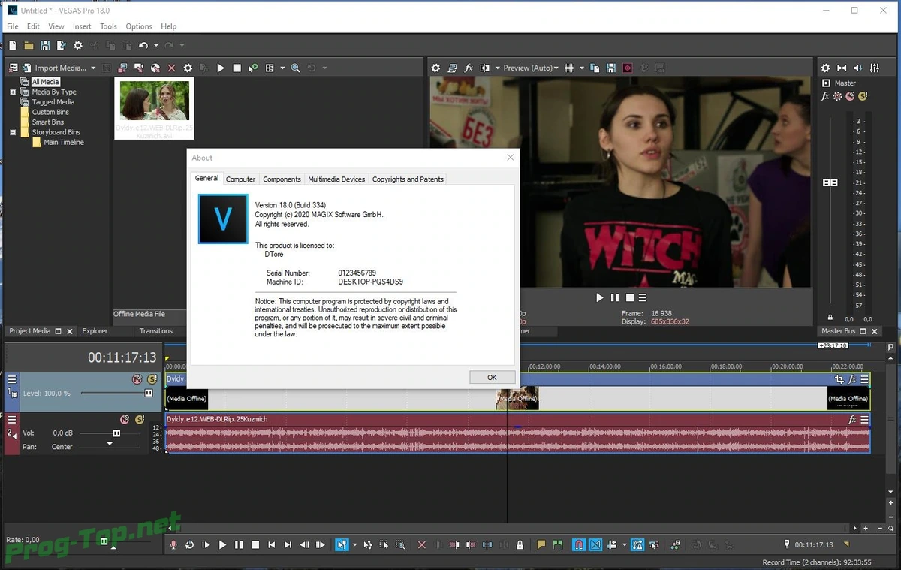Image resolution: width=901 pixels, height=570 pixels.
Task: Pause the video preview
Action: coord(615,297)
